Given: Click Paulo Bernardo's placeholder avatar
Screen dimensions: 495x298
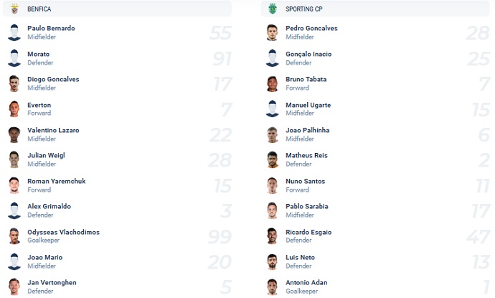Looking at the screenshot, I should tap(14, 33).
